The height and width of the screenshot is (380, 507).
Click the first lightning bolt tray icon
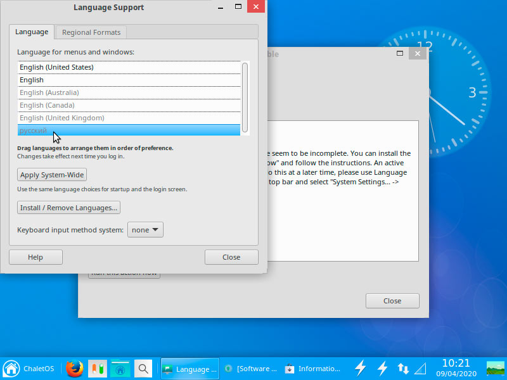pyautogui.click(x=360, y=369)
